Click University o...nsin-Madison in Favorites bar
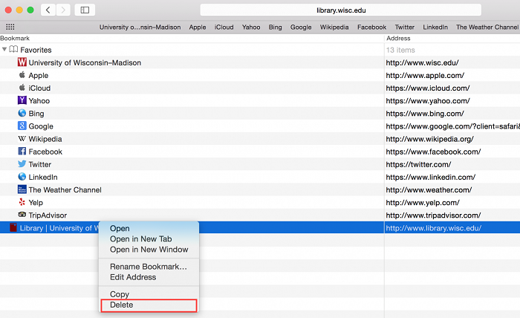The image size is (520, 318). pos(140,27)
